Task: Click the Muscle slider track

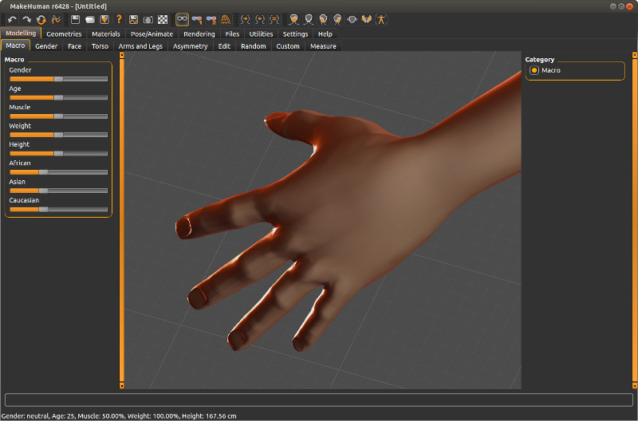Action: click(x=58, y=116)
